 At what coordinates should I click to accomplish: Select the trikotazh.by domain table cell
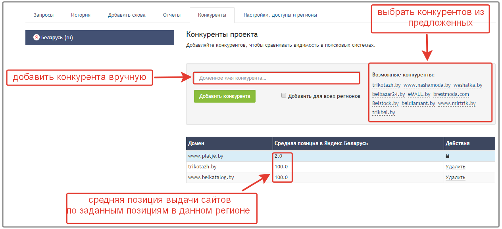229,167
